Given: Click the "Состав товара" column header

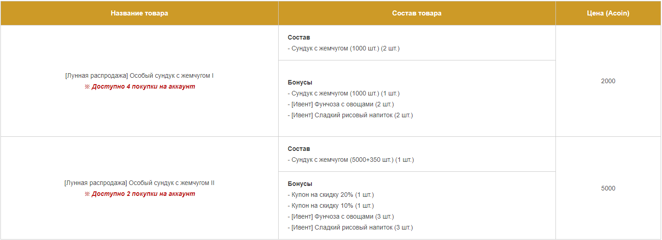Looking at the screenshot, I should point(417,13).
